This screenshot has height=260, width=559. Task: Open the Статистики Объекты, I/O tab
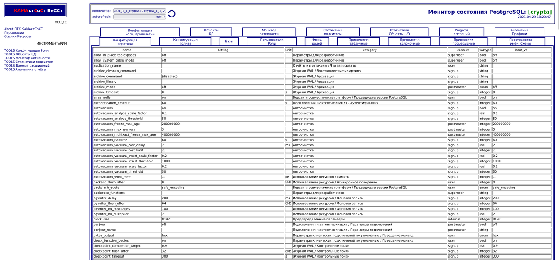tap(399, 32)
